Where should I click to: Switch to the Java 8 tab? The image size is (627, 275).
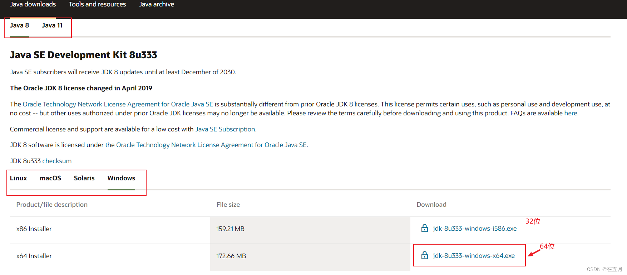pyautogui.click(x=19, y=25)
